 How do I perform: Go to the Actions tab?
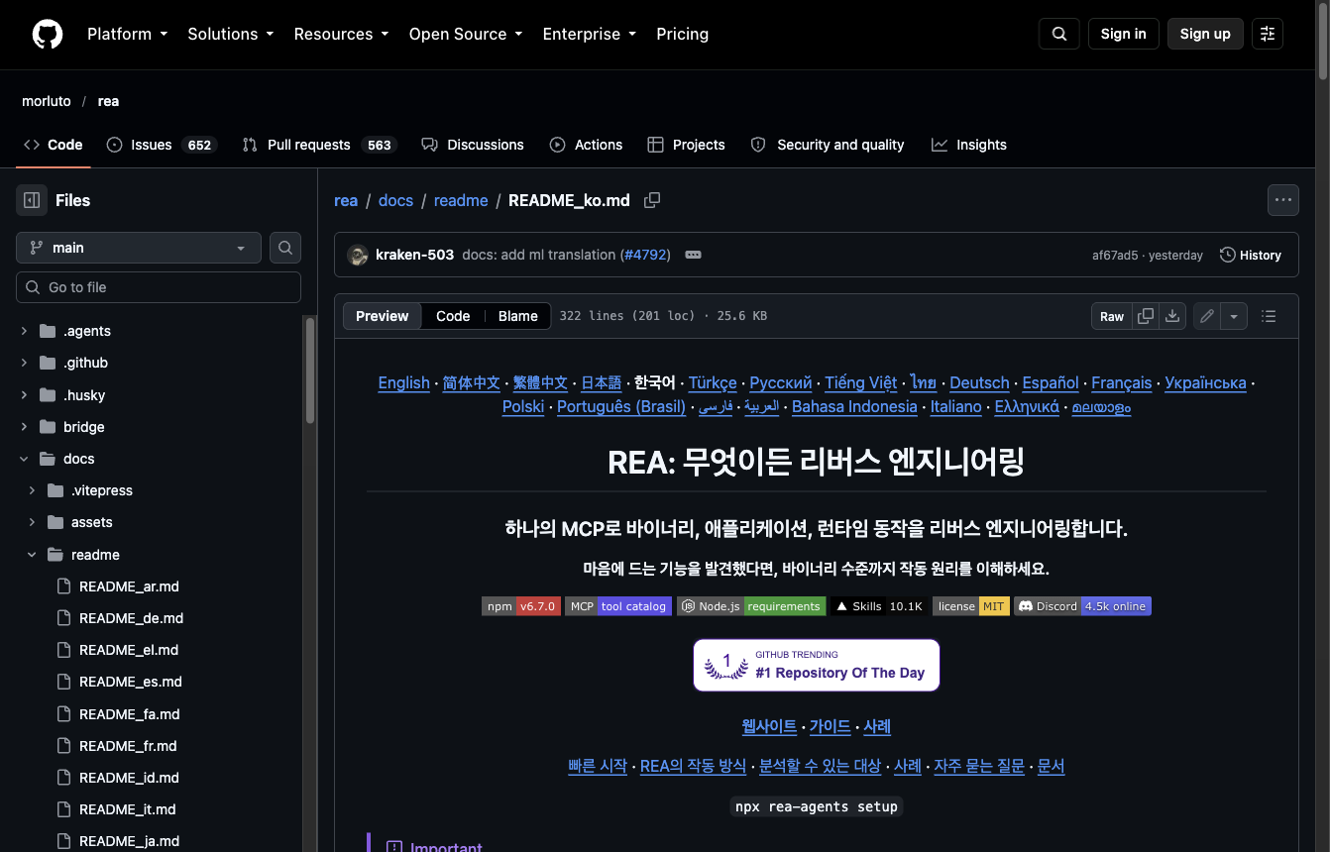586,145
